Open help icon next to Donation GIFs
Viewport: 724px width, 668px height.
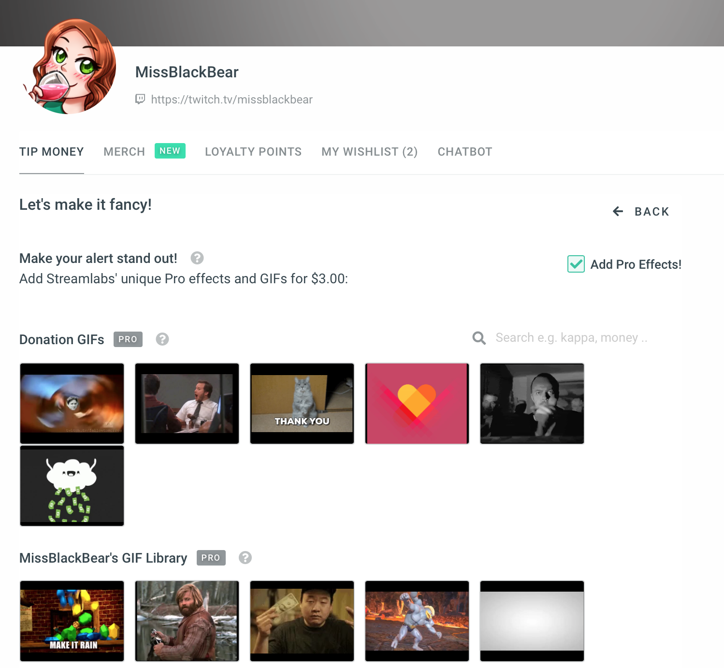162,339
